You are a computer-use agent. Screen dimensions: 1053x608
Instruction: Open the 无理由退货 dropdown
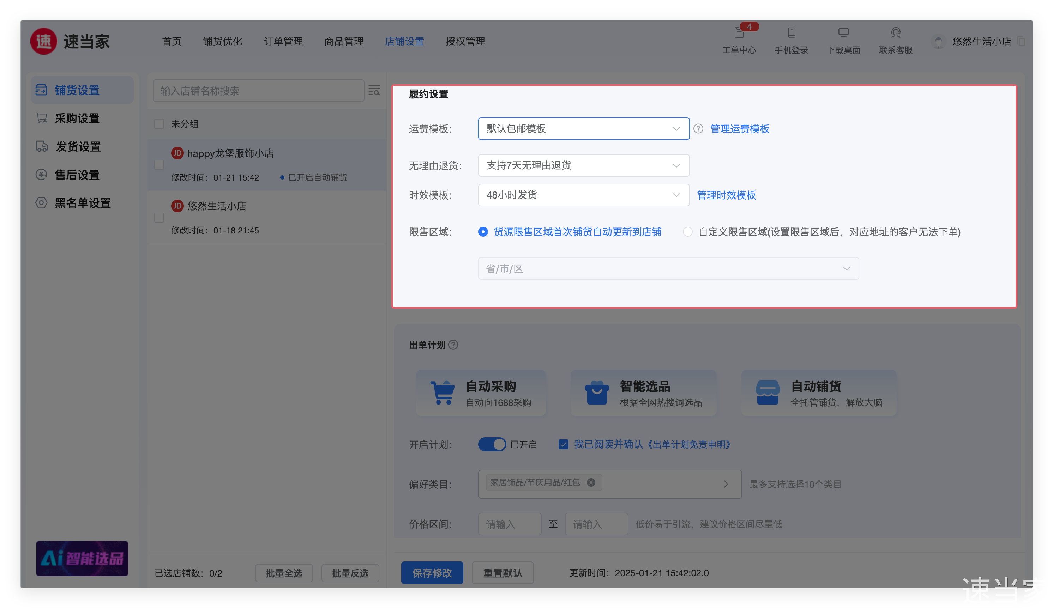point(583,165)
